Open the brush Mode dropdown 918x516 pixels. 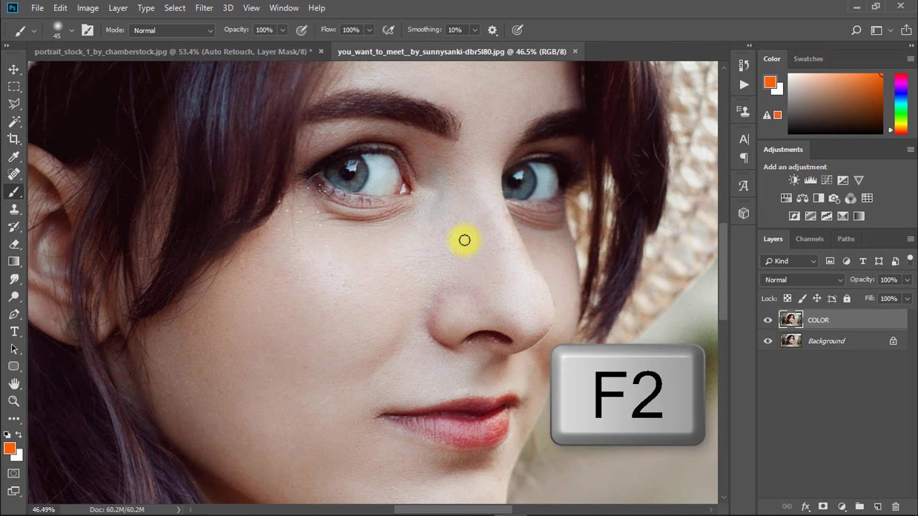[x=172, y=30]
